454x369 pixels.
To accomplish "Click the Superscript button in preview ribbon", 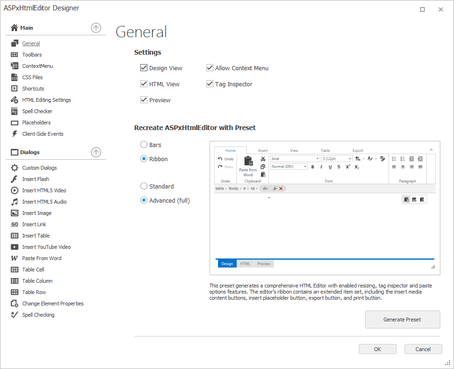I will (348, 167).
